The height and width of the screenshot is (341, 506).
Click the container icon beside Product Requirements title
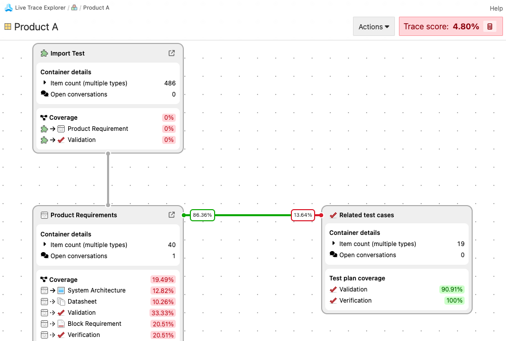click(44, 215)
